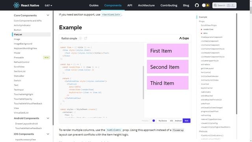
Task: Click the Second Item preview card
Action: click(x=168, y=67)
